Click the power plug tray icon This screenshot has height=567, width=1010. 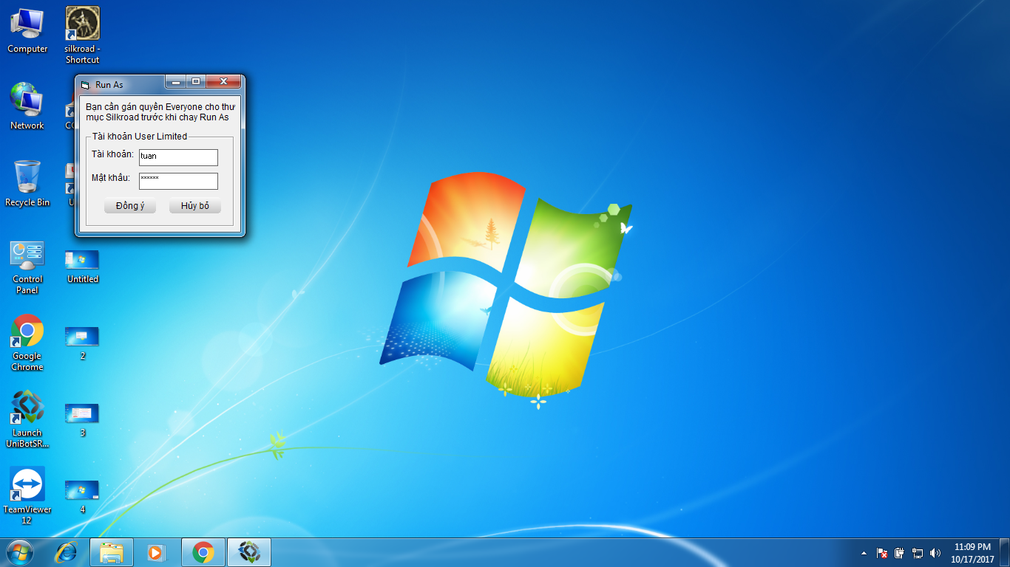click(x=900, y=553)
